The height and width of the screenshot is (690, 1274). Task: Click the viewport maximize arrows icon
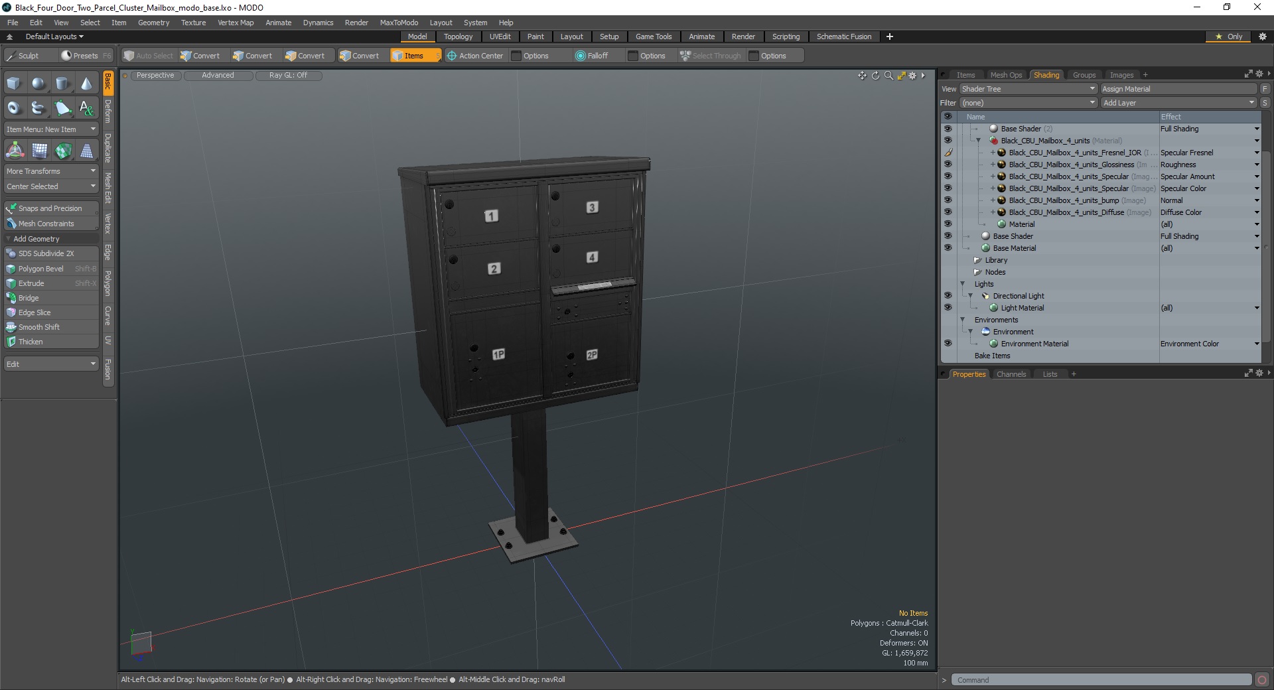901,76
